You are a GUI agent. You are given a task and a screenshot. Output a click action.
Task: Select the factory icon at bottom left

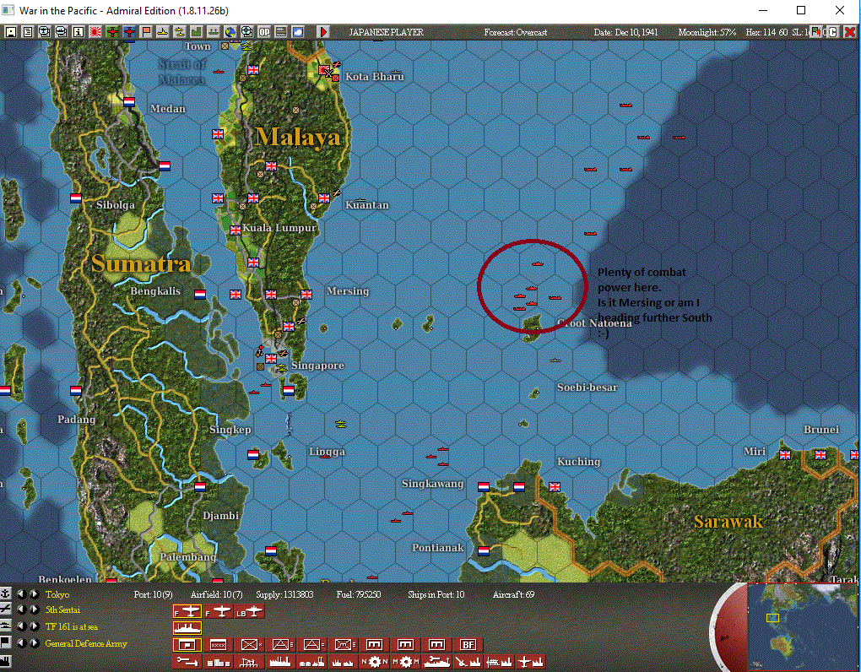(5, 660)
